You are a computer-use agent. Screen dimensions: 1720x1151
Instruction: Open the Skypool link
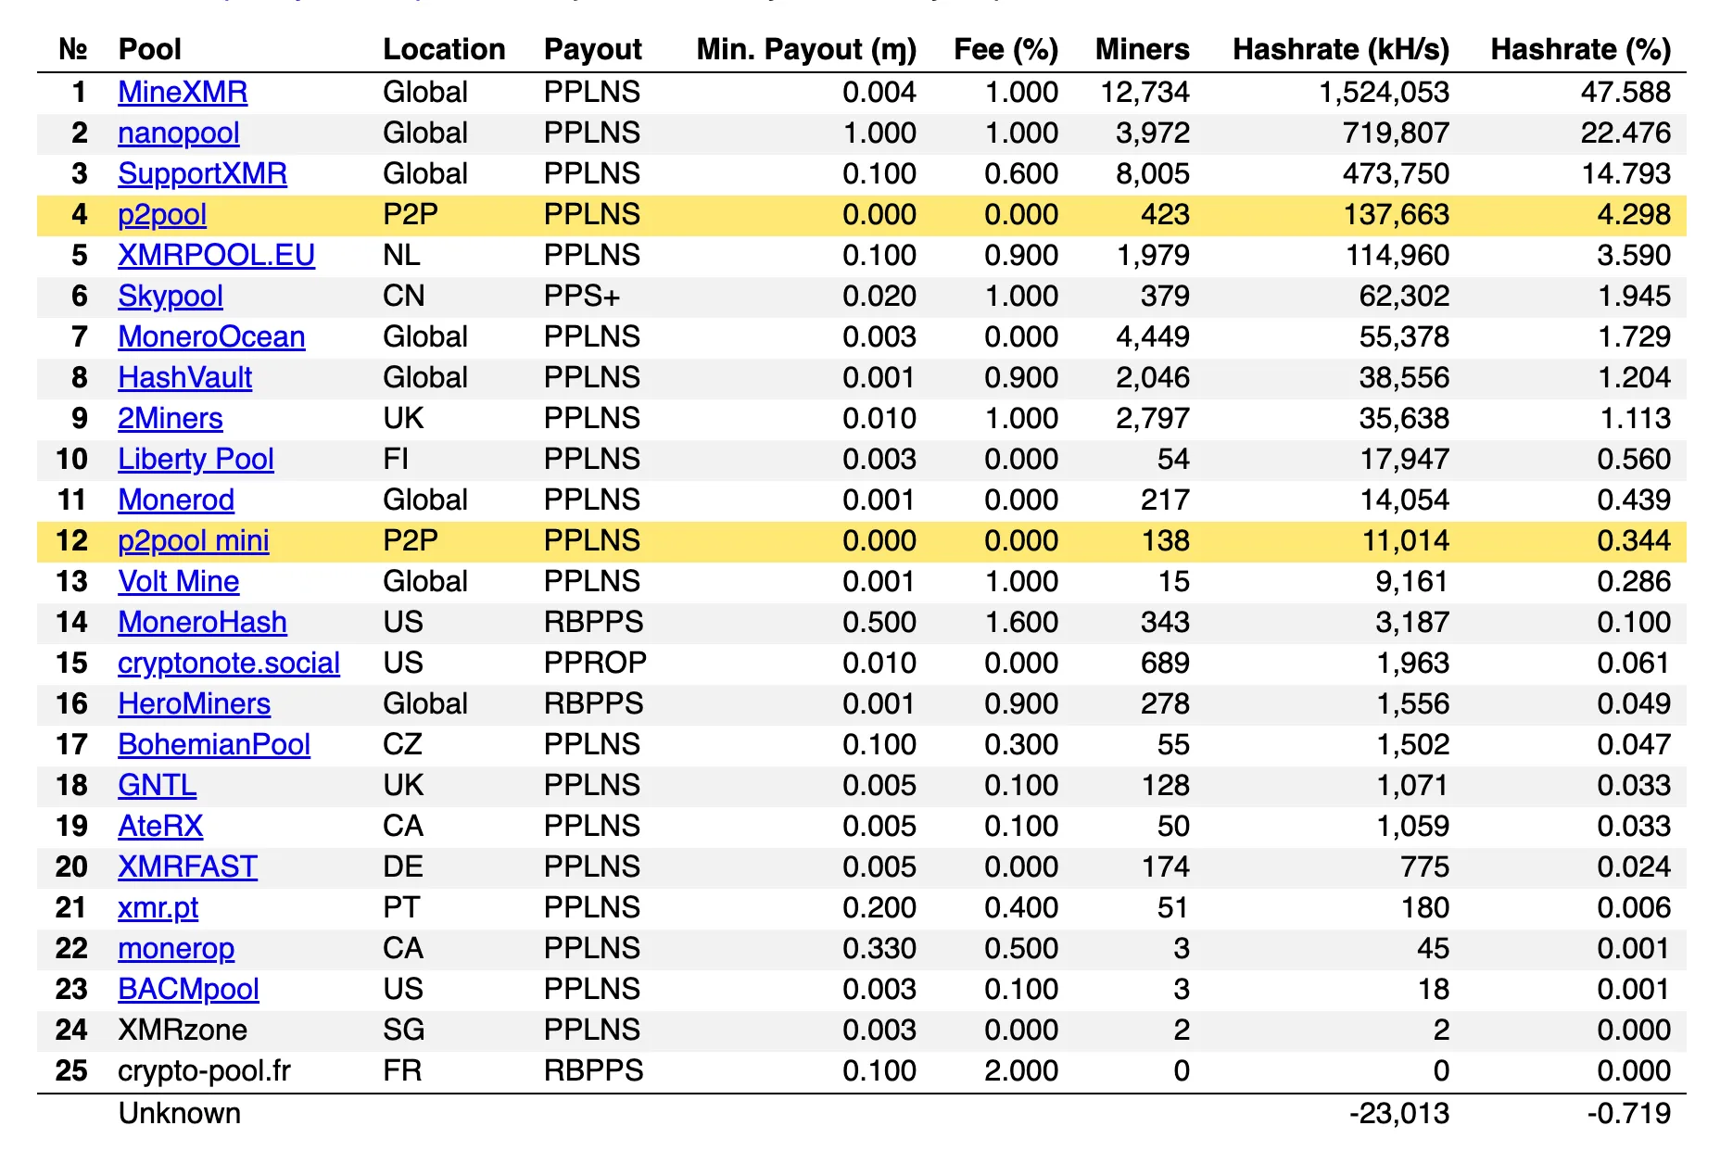pyautogui.click(x=171, y=296)
